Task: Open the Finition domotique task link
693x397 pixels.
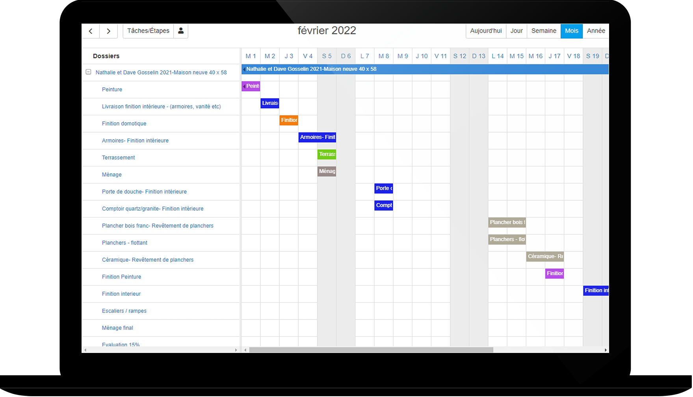Action: click(x=124, y=124)
